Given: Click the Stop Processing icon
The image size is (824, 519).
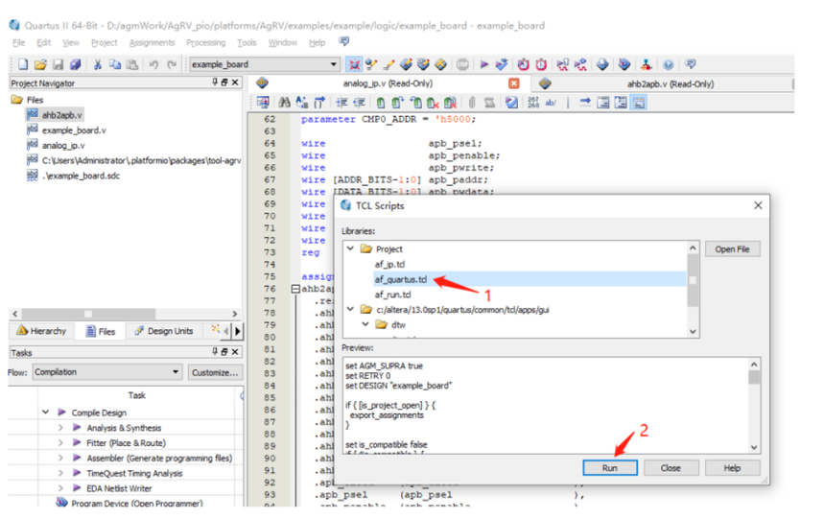Looking at the screenshot, I should coord(462,64).
